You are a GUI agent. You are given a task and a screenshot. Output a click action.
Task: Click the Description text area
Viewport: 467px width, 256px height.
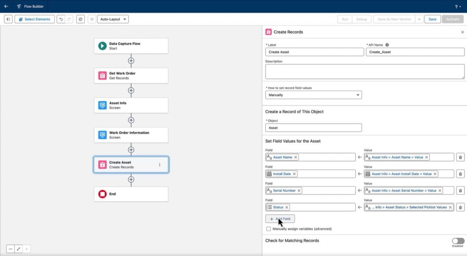click(364, 71)
